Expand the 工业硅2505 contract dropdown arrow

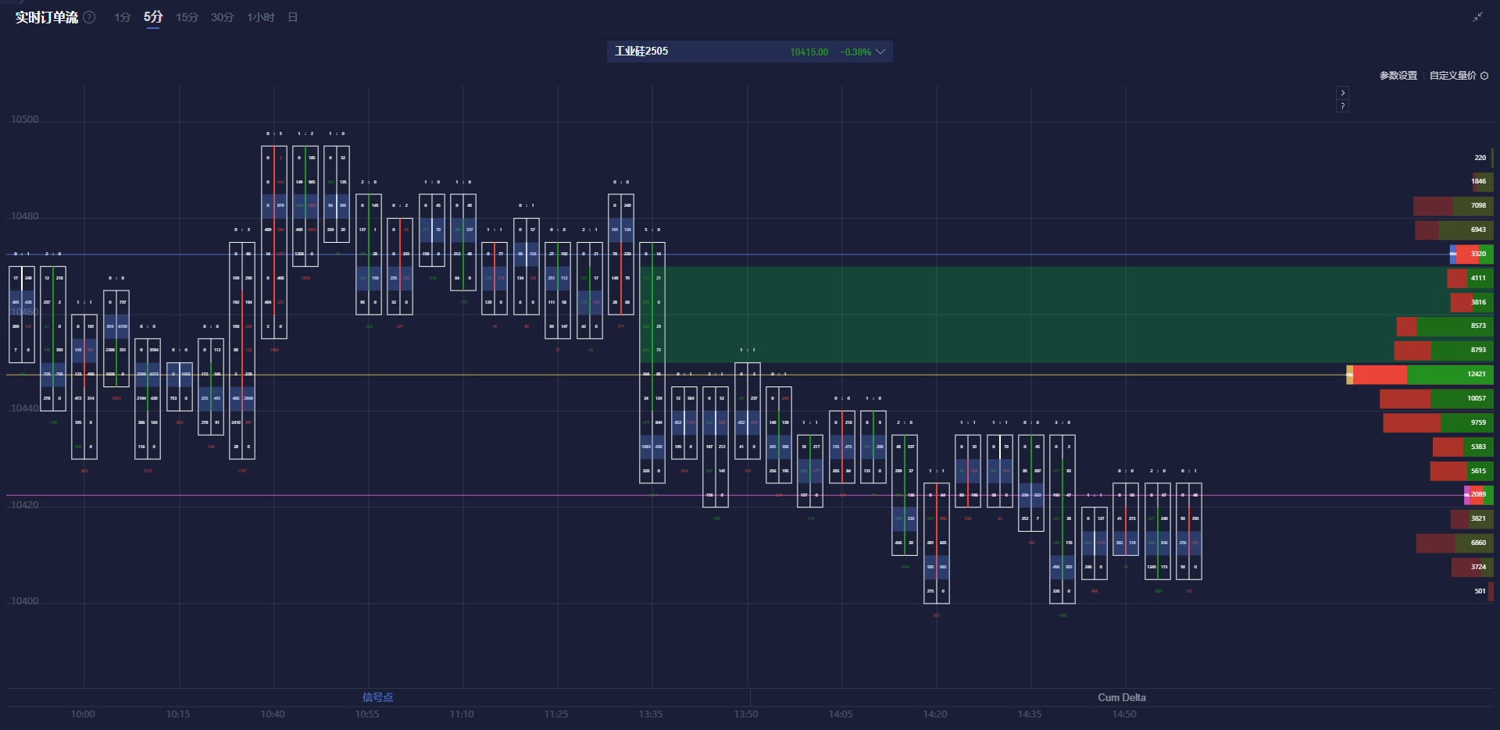(880, 52)
